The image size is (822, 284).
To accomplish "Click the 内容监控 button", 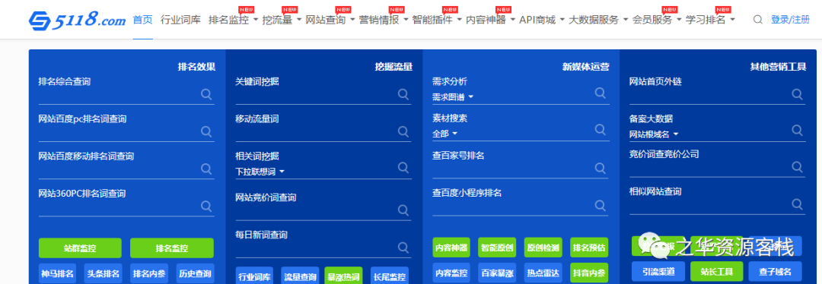I will point(451,273).
